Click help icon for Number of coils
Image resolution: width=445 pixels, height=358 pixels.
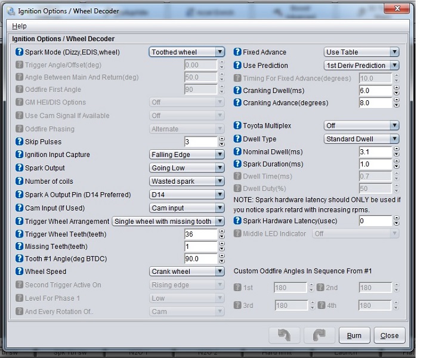point(19,181)
